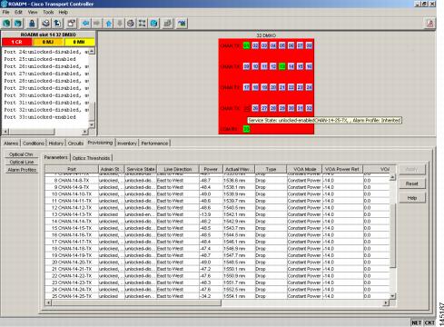The image size is (444, 327).
Task: Click the table's horizontal scrollbar right arrow
Action: 386,302
